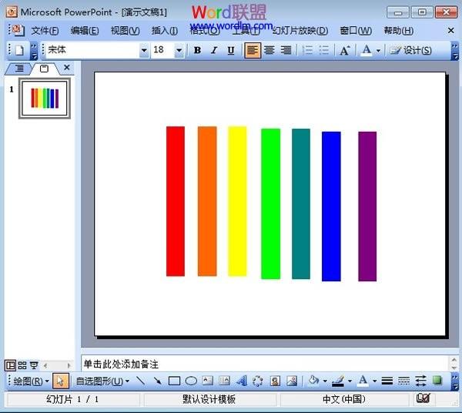
Task: Open the 自选图形(U) AutoShapes menu
Action: coord(102,381)
